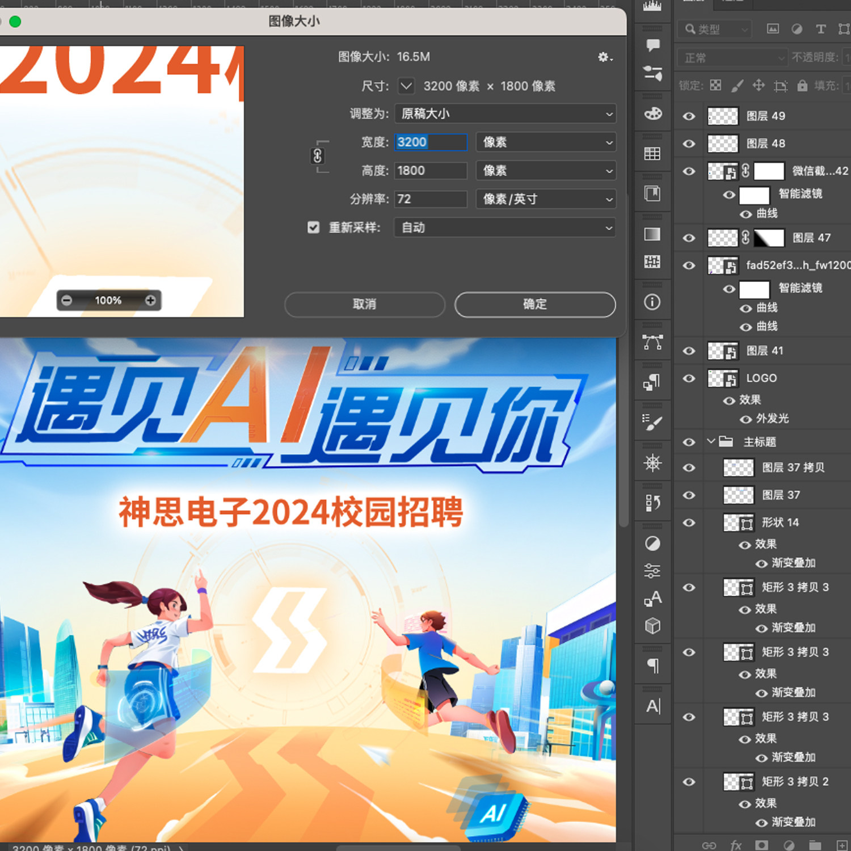Open the Adjustments half-circle panel icon
This screenshot has width=851, height=851.
tap(652, 544)
